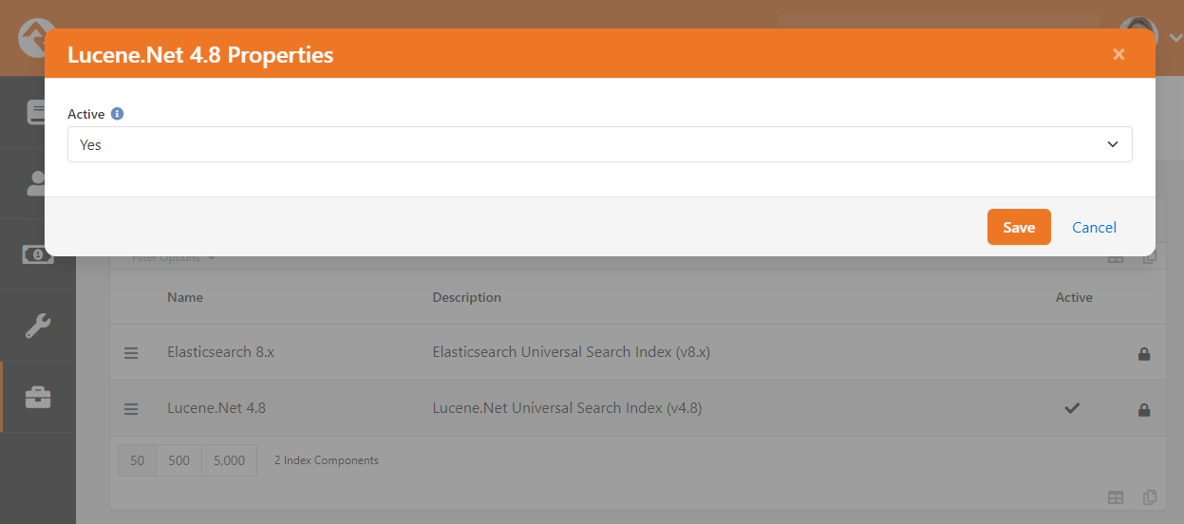The image size is (1184, 524).
Task: Open the Active dropdown set to Yes
Action: tap(599, 144)
